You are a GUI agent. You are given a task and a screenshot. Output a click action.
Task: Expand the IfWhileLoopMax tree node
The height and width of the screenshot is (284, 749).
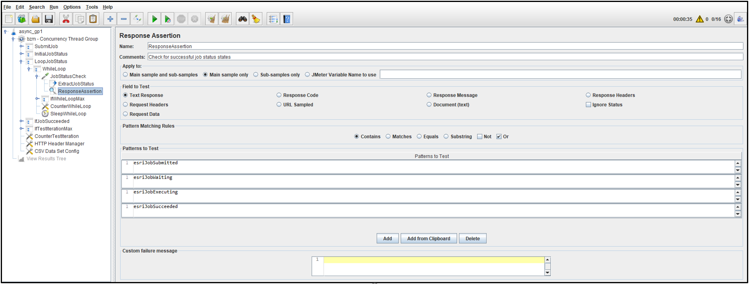(x=37, y=99)
